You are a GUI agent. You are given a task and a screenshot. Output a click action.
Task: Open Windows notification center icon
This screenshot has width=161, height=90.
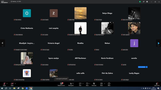[x=158, y=88]
